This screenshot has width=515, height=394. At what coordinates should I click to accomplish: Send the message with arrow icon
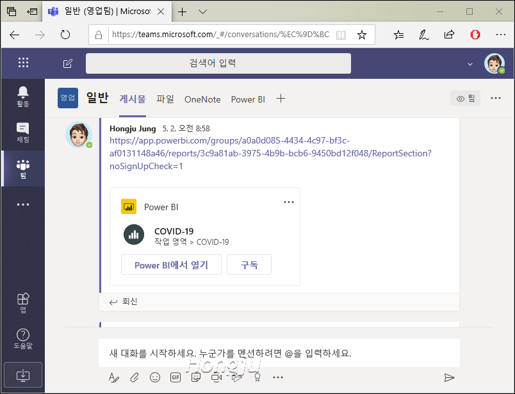tap(449, 377)
